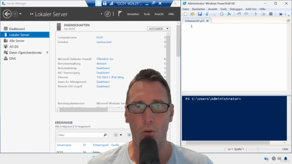292x164 pixels.
Task: Open the Add-Ons menu in PowerShell ISE
Action: 251,9
